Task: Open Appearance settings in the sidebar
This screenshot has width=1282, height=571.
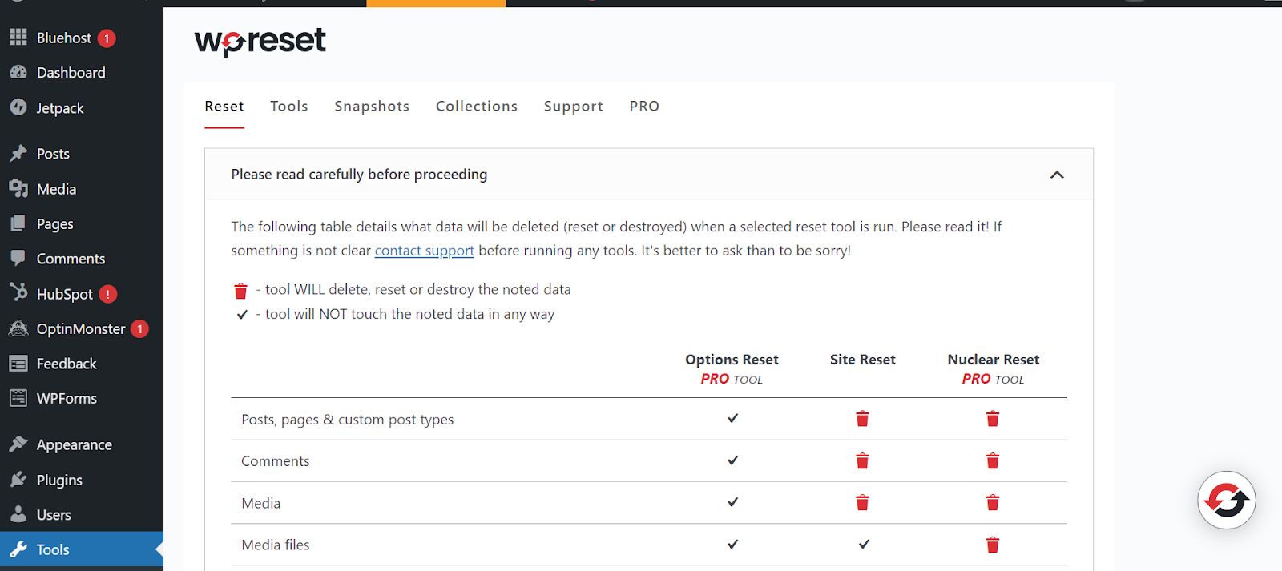Action: point(74,444)
